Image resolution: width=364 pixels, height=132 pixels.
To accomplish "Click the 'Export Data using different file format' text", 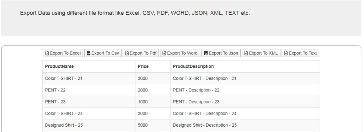I will [x=135, y=13].
